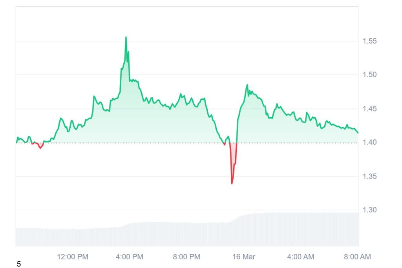Click the 4:00 PM time axis label
402x268 pixels.
click(130, 257)
